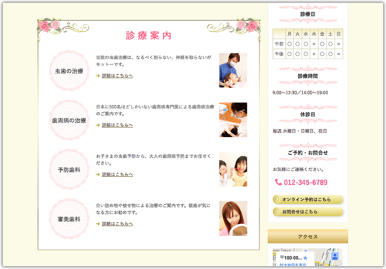The image size is (386, 269).
Task: Click the 午前 Sunday × cell
Action: (x=339, y=44)
